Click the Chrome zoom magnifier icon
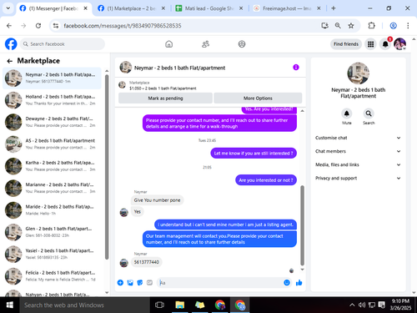Viewport: 417px width, 313px height. click(338, 26)
